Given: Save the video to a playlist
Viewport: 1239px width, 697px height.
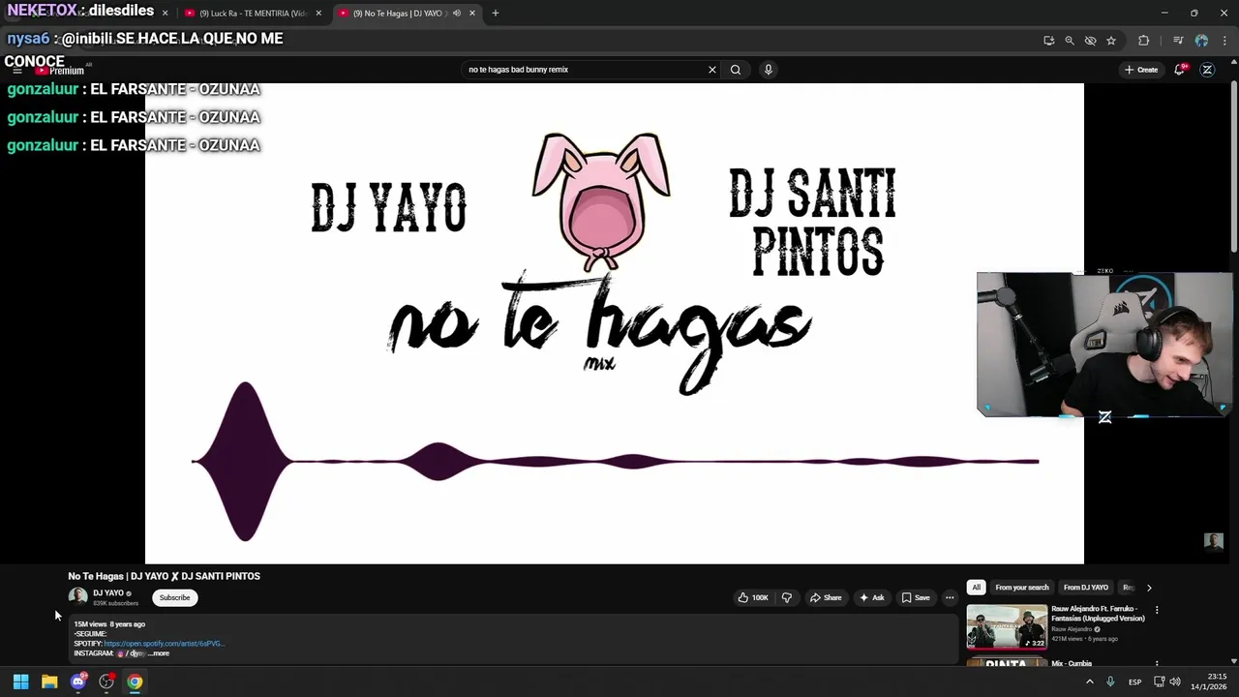Looking at the screenshot, I should tap(916, 597).
